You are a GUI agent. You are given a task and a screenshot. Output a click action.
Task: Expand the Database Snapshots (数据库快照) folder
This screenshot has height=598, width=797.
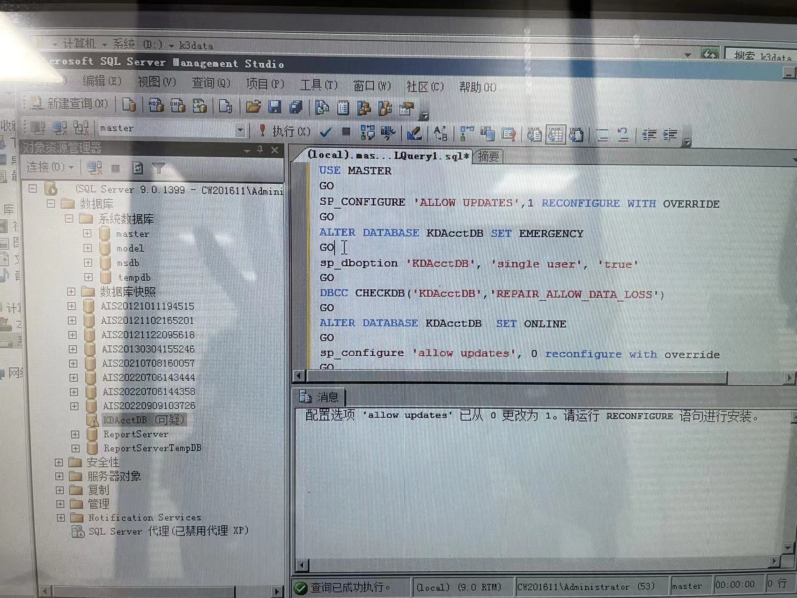[x=71, y=292]
